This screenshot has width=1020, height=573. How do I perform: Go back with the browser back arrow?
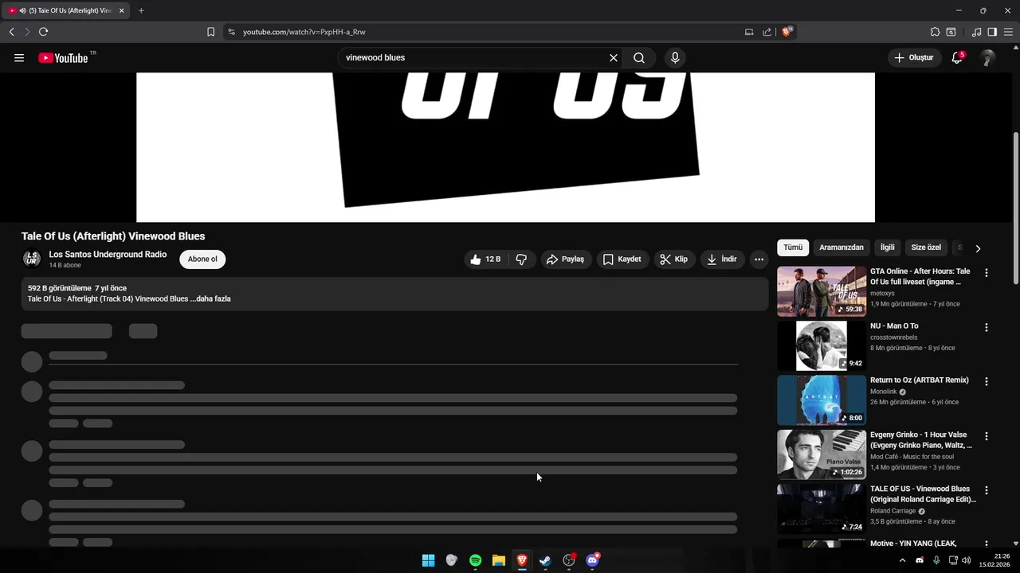(11, 32)
